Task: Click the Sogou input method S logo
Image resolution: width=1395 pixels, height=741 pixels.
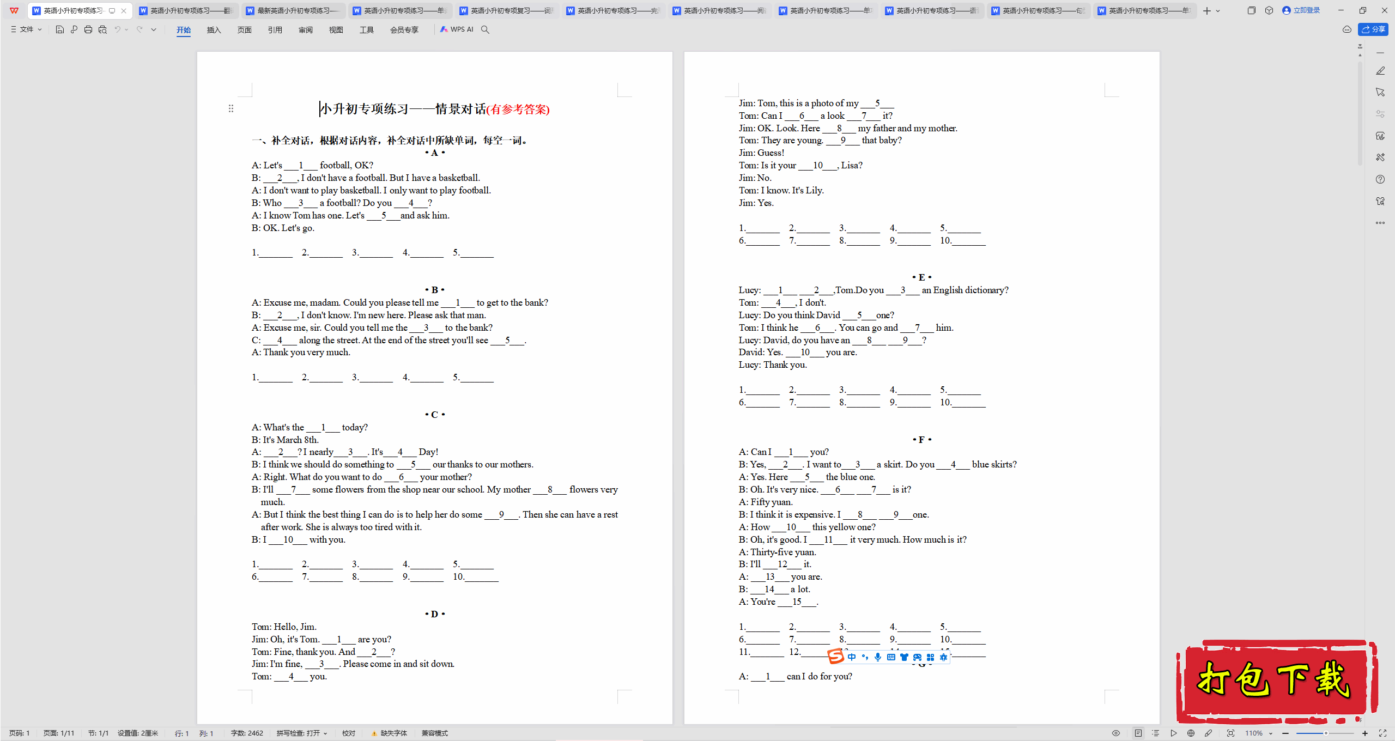Action: click(836, 657)
